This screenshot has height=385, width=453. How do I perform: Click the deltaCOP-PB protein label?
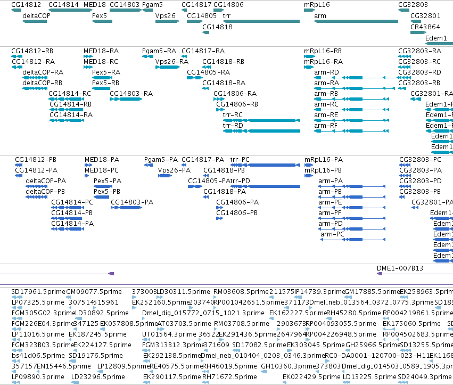pos(45,192)
